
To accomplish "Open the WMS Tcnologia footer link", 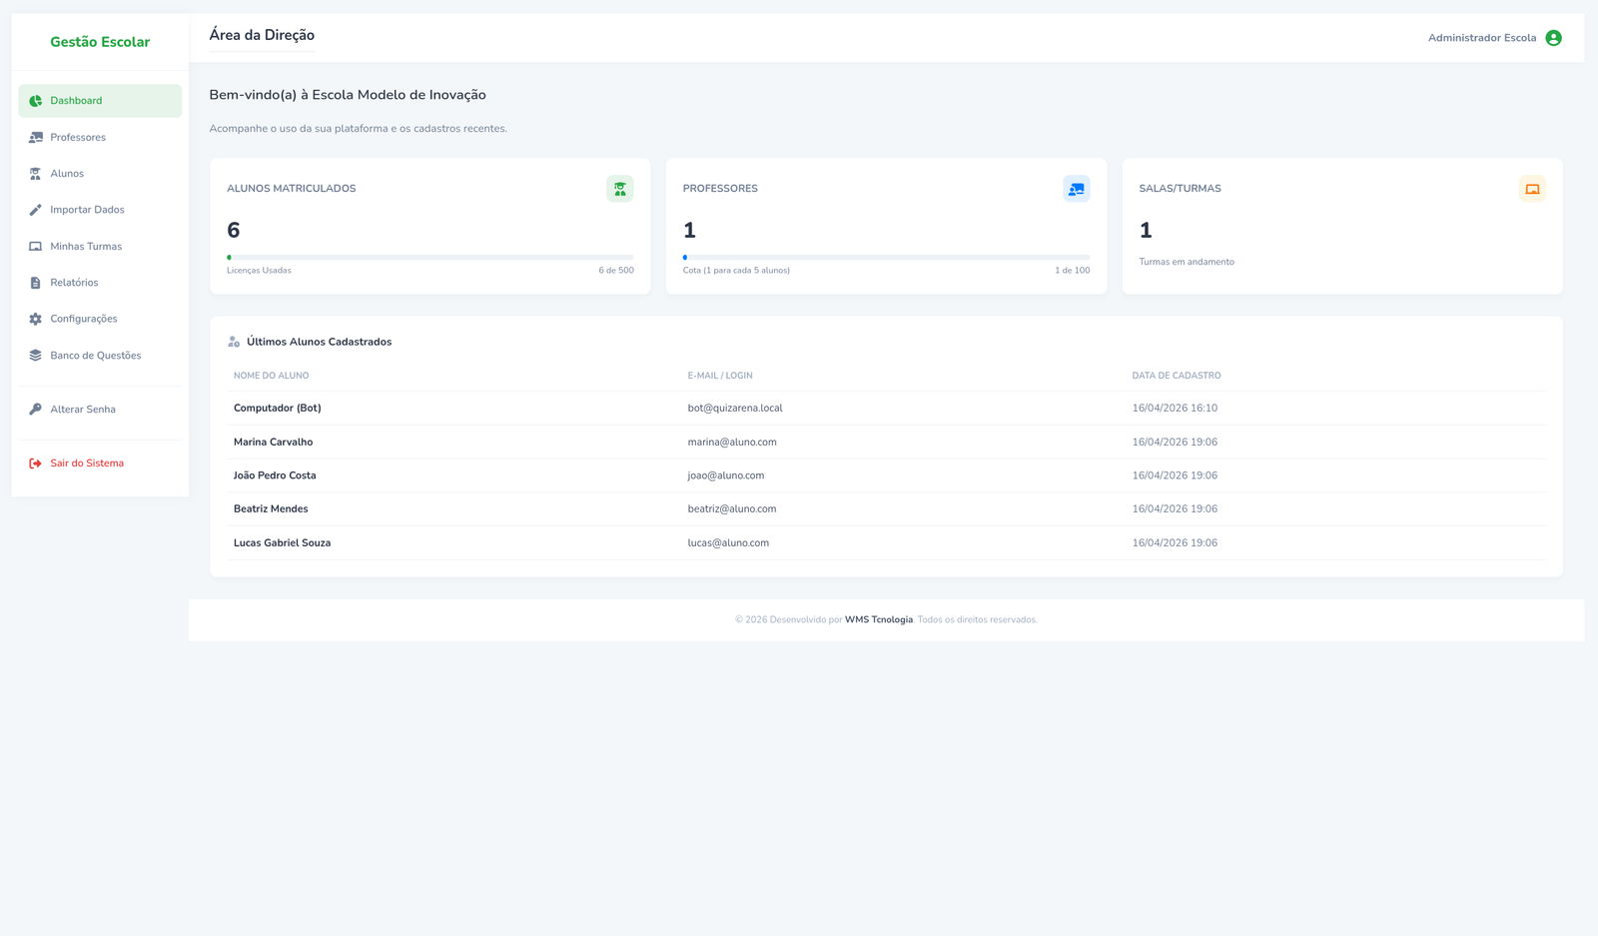I will (x=878, y=620).
